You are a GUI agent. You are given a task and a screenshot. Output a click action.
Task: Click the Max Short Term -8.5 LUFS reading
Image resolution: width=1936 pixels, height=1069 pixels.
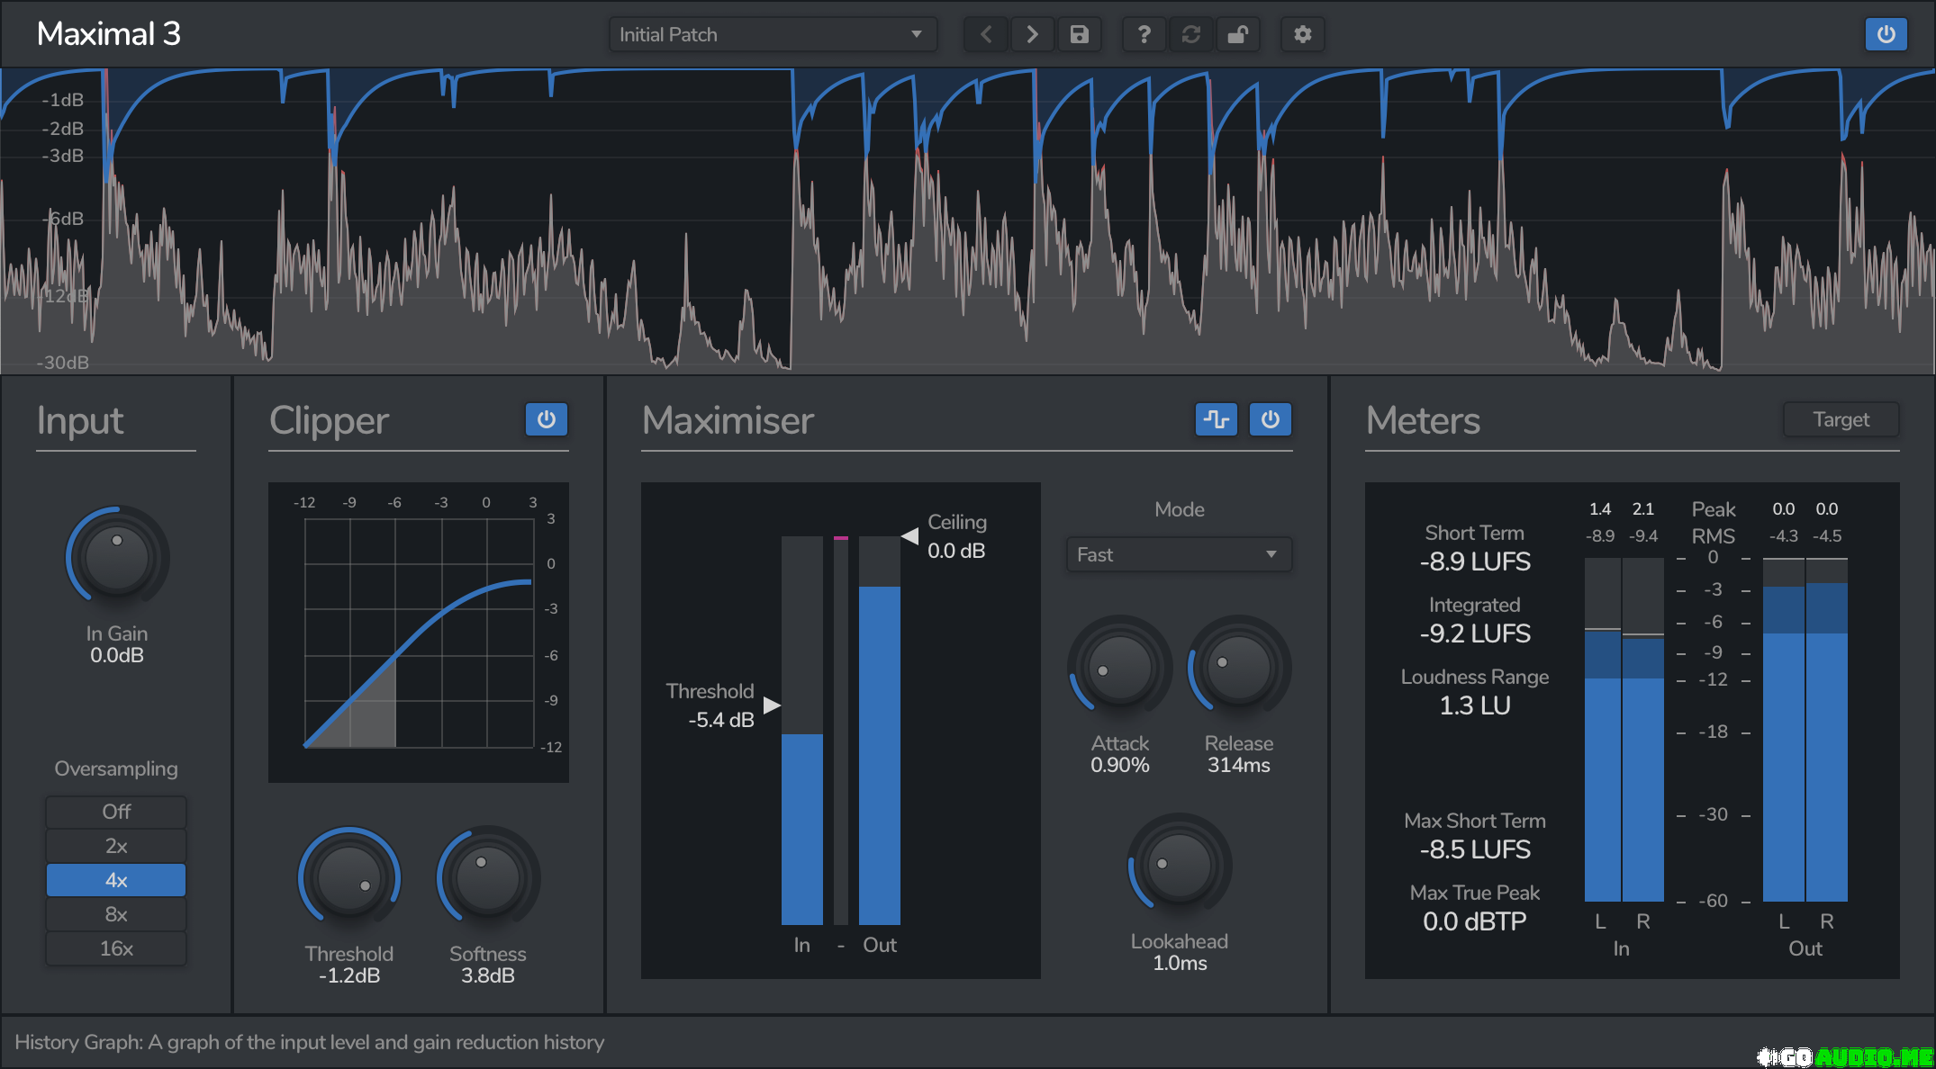pos(1475,850)
